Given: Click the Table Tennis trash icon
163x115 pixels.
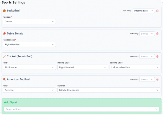Looking at the screenshot, I should point(157,34).
